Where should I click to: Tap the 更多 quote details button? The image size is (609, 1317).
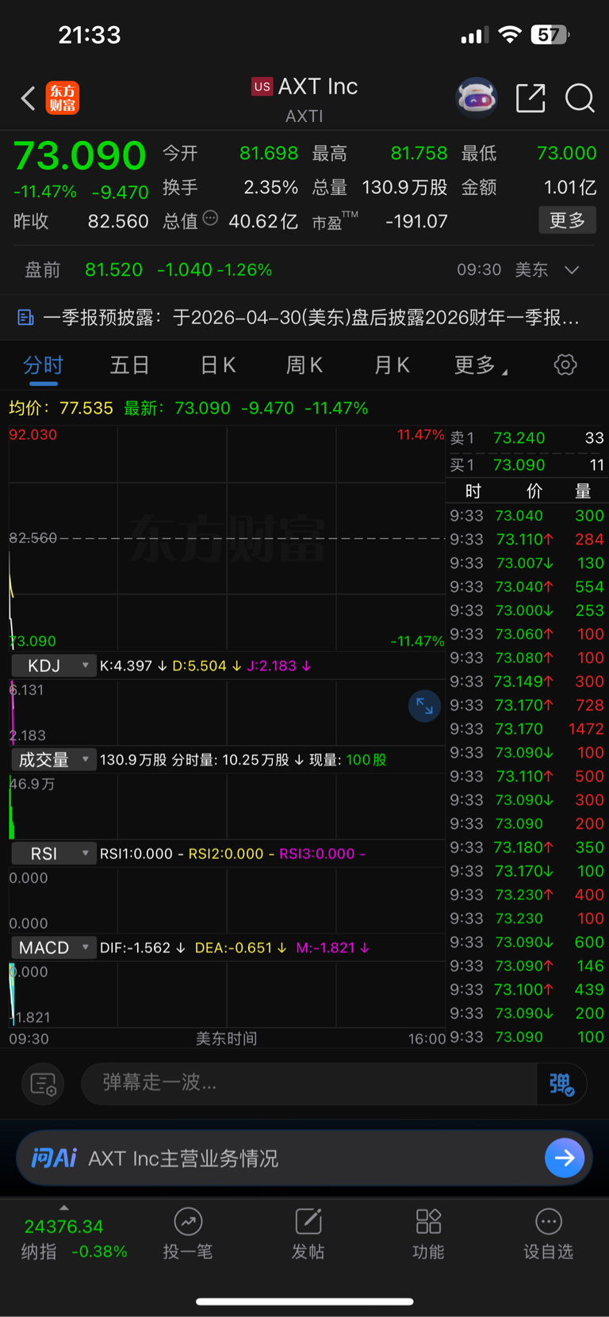pyautogui.click(x=567, y=220)
